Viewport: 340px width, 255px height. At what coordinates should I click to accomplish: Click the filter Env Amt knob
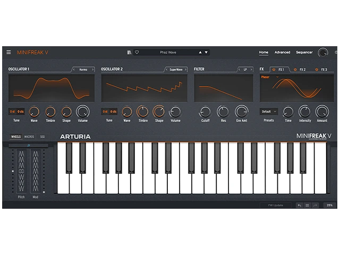click(242, 112)
